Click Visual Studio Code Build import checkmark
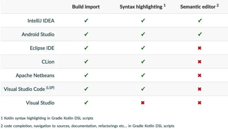The width and height of the screenshot is (228, 129). (x=86, y=89)
